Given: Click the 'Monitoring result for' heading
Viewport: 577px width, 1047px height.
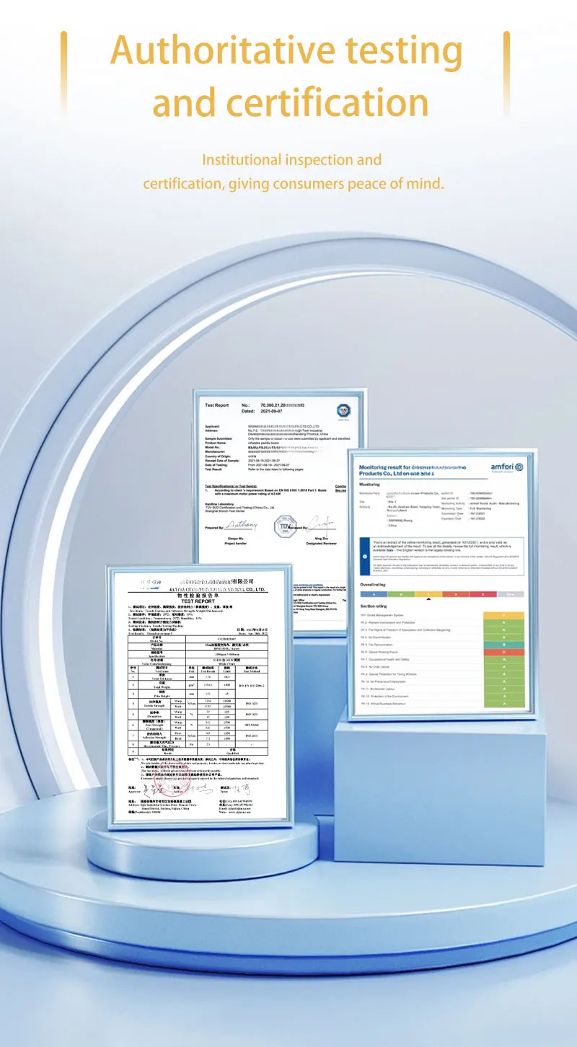Looking at the screenshot, I should [x=384, y=468].
